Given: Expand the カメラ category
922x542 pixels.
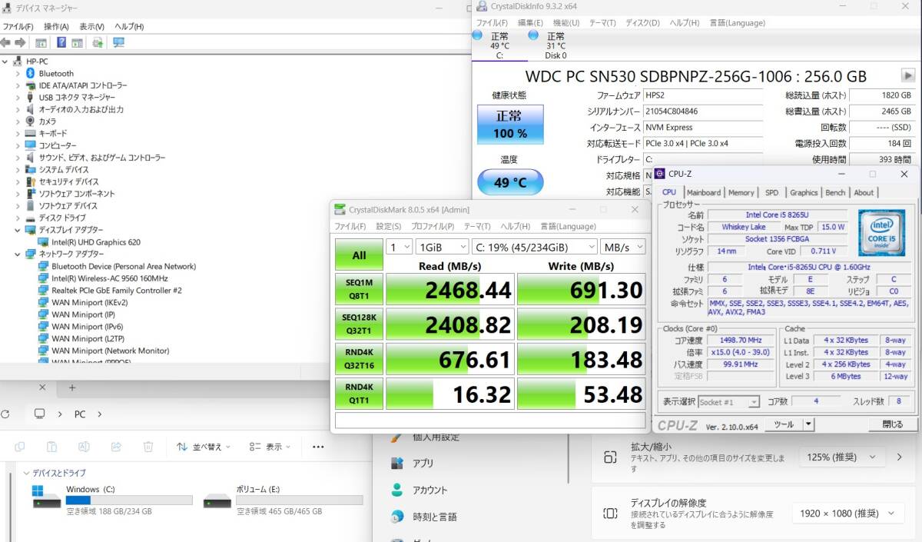Looking at the screenshot, I should (x=18, y=121).
